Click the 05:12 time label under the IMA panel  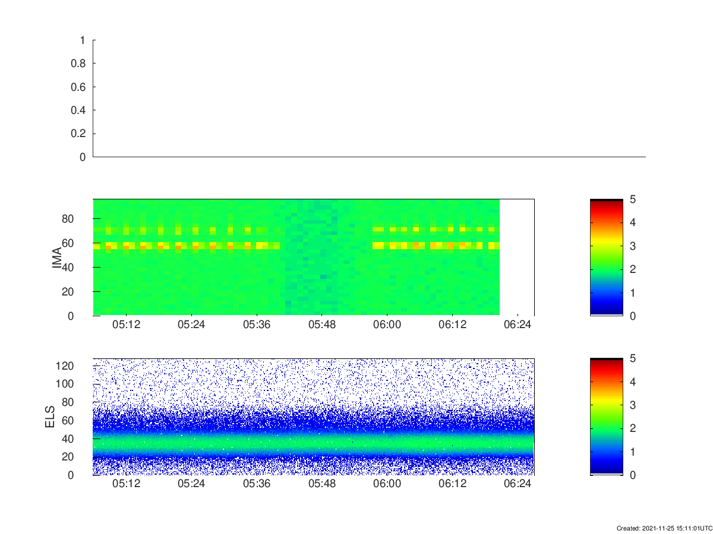point(126,325)
